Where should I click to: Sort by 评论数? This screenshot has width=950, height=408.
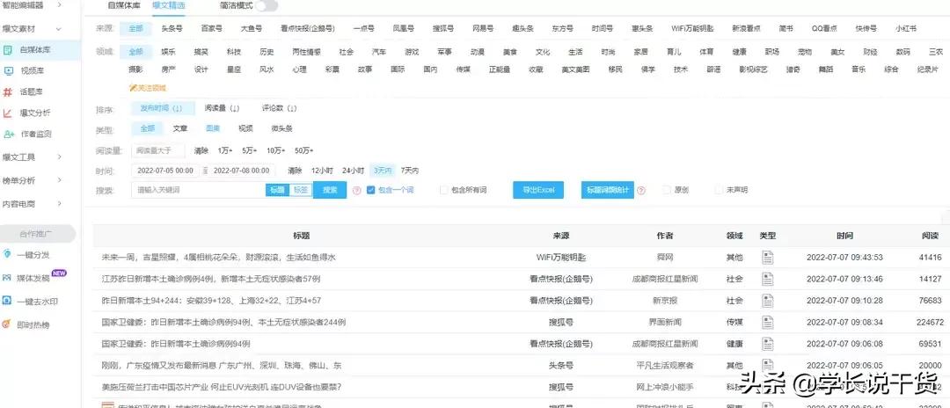279,109
